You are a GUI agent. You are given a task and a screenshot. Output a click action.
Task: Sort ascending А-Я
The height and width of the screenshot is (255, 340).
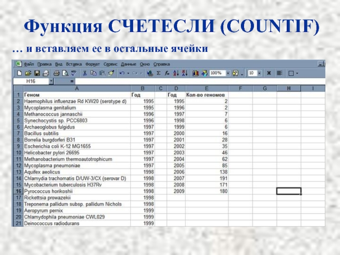pos(176,73)
